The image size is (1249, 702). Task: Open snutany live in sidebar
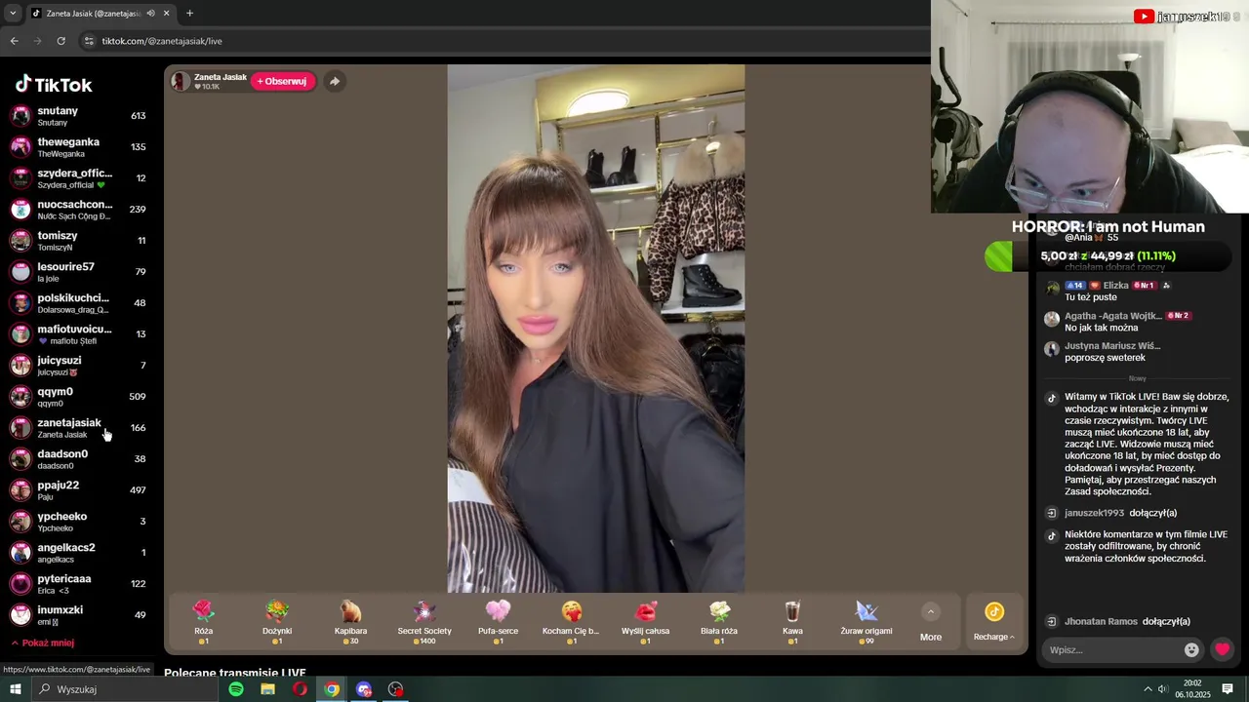[x=78, y=116]
